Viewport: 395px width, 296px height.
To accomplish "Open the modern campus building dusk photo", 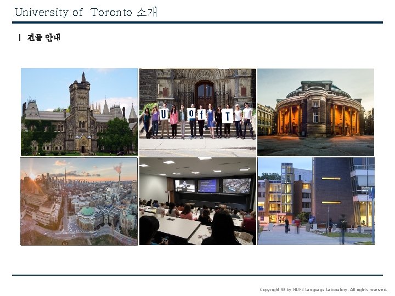I will [x=316, y=201].
